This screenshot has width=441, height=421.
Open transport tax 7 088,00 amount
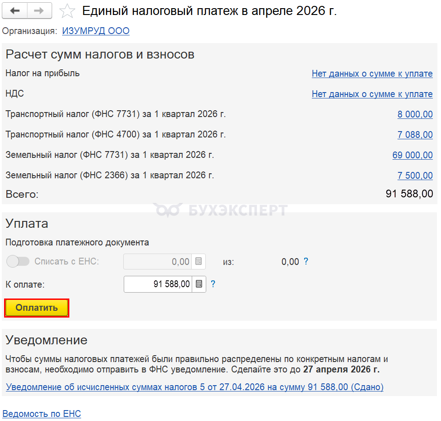415,135
